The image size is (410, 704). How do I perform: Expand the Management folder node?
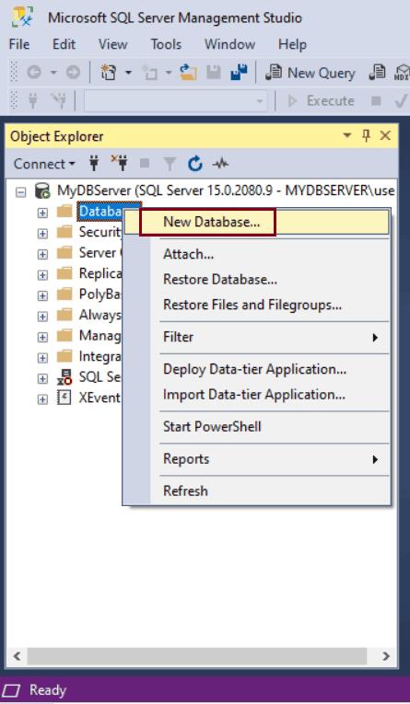[x=42, y=337]
